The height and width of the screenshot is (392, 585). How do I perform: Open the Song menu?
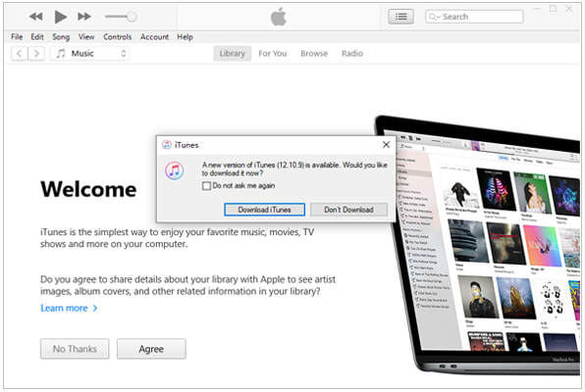pyautogui.click(x=61, y=37)
